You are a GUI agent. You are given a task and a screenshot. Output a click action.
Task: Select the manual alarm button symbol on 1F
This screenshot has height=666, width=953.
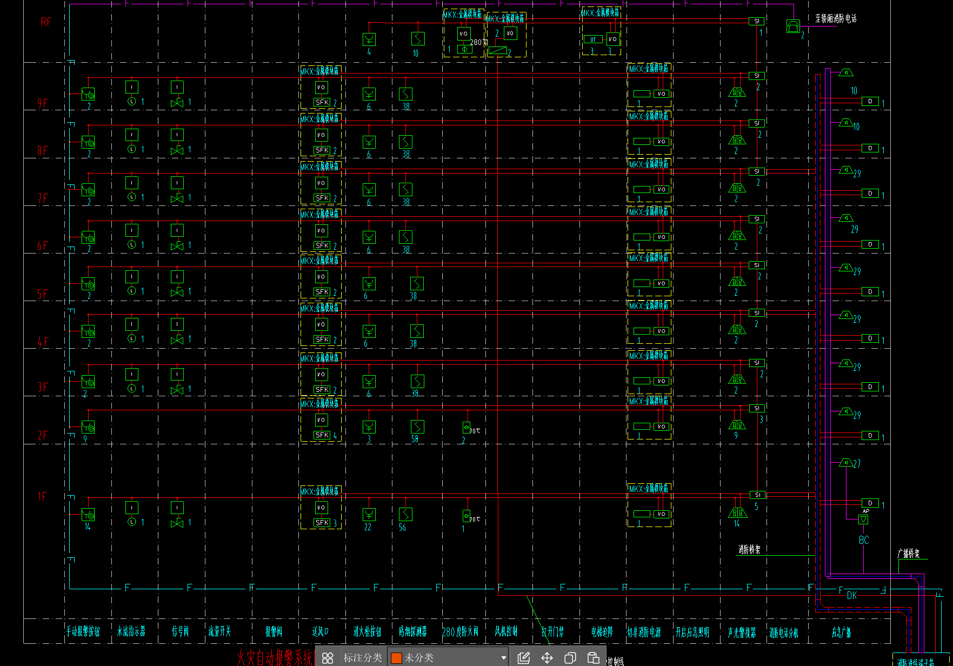click(88, 515)
